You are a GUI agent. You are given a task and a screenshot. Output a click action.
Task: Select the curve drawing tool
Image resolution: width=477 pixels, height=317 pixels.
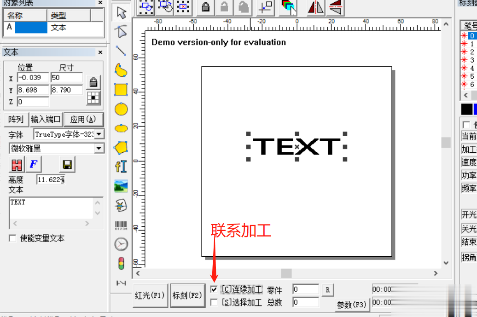[121, 70]
